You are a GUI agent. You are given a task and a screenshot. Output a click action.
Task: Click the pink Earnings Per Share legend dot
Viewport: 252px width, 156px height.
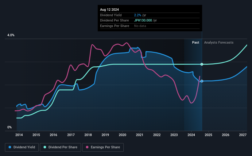(x=87, y=147)
